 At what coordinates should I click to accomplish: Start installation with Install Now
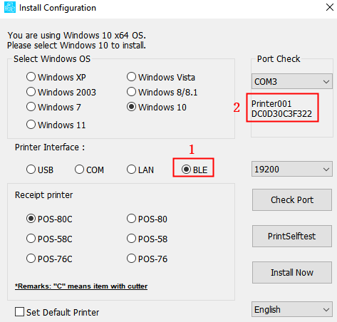tap(292, 272)
